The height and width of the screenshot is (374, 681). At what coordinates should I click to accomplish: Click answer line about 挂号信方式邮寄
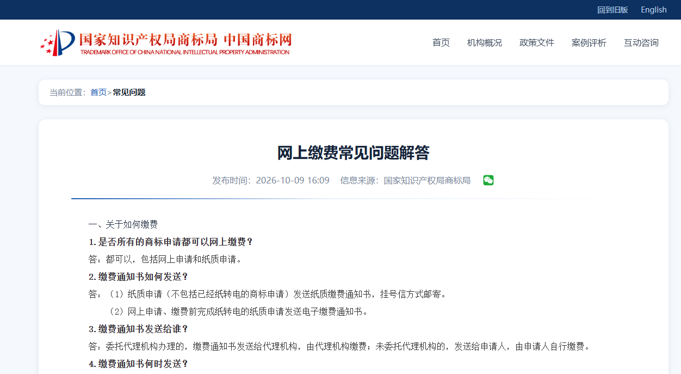click(268, 294)
